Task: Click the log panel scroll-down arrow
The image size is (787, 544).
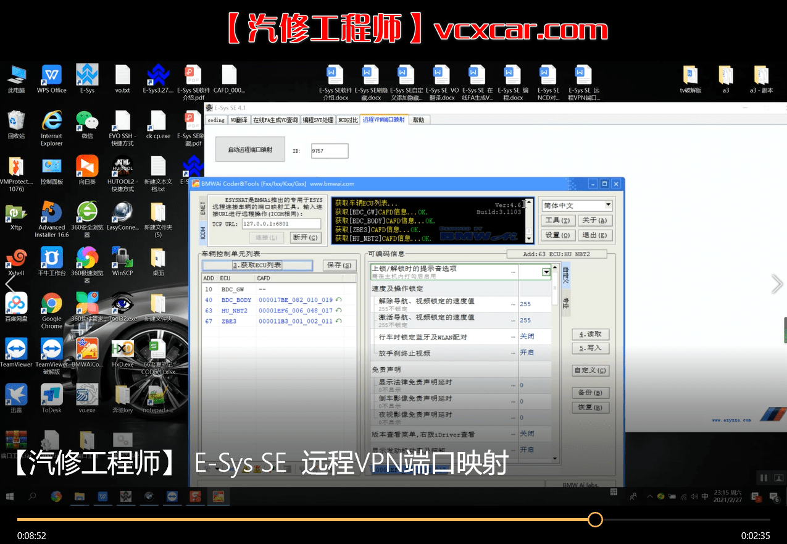Action: coord(528,238)
